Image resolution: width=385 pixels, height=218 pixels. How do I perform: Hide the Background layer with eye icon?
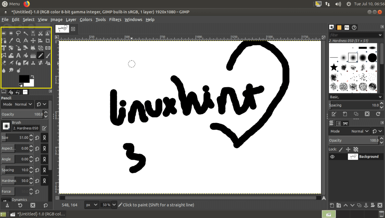click(x=332, y=157)
